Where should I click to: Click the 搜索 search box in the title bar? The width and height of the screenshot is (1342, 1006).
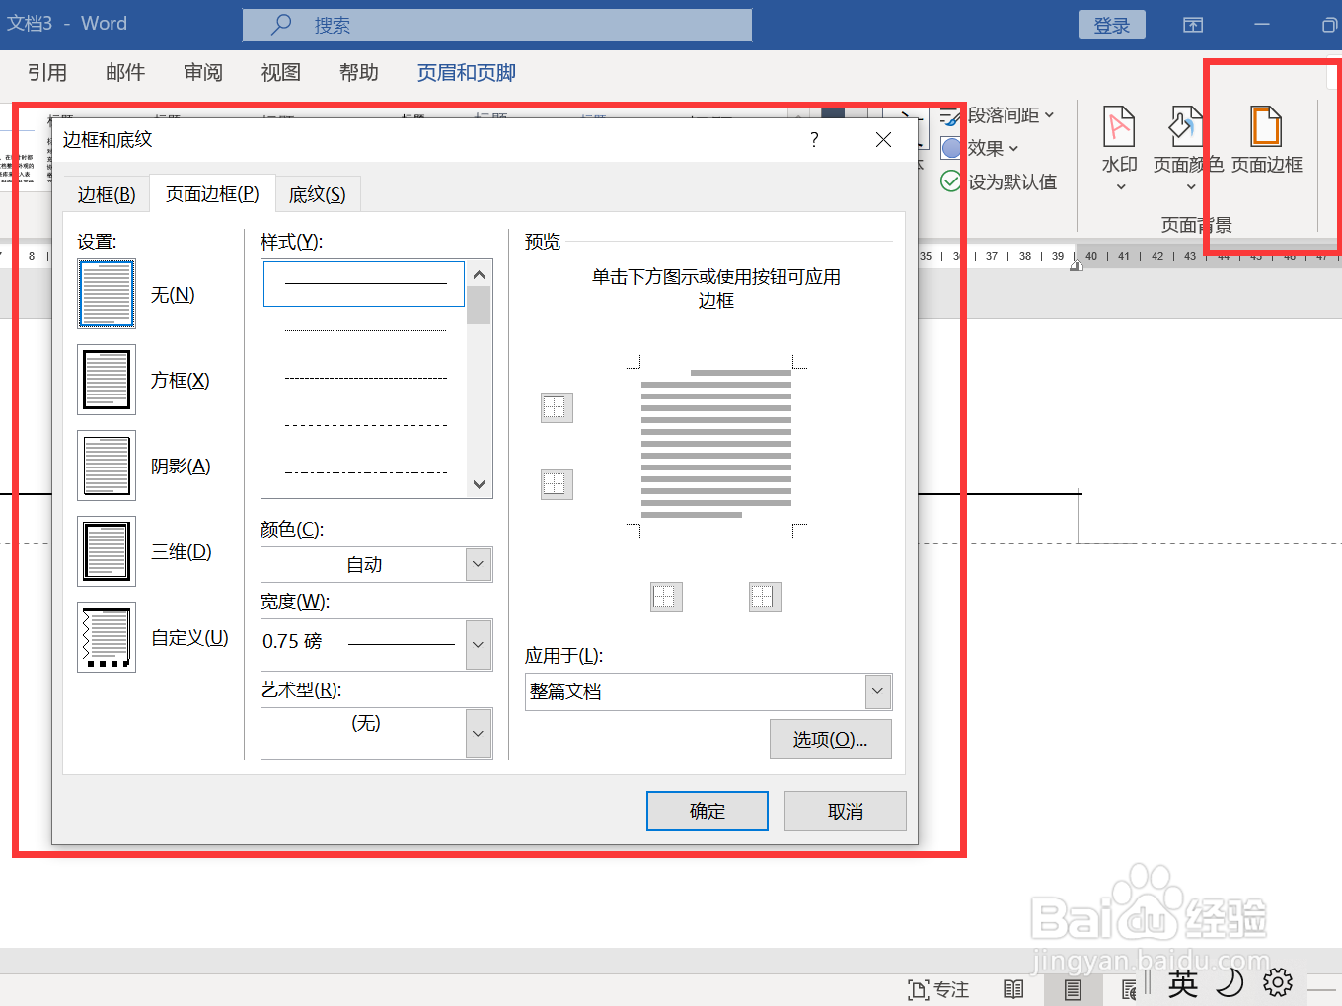point(497,25)
